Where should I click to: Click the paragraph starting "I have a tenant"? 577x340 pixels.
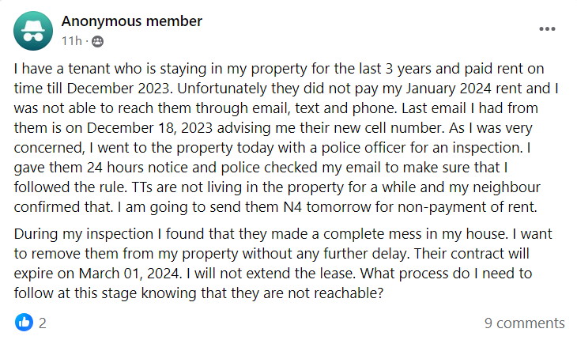[x=286, y=138]
